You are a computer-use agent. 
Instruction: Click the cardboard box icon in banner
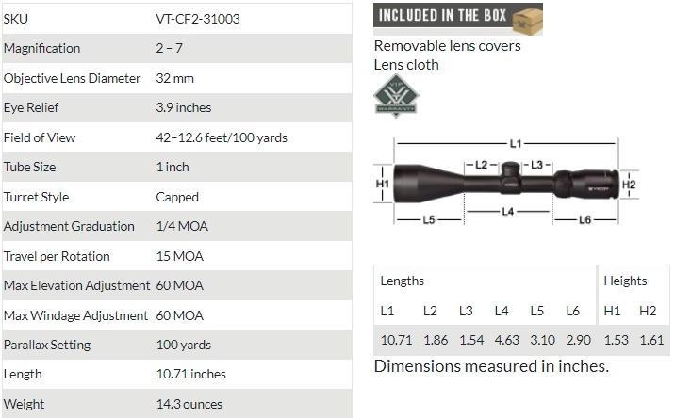pyautogui.click(x=528, y=19)
